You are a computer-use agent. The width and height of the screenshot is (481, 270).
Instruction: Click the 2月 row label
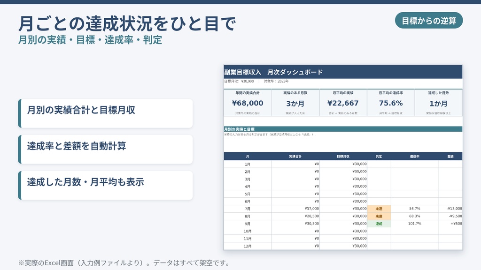click(x=248, y=172)
